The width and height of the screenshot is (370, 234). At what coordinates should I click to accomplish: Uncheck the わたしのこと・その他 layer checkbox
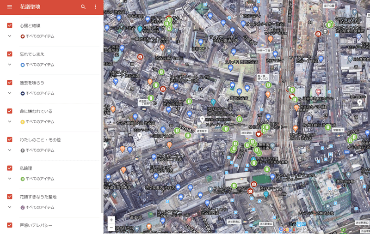(x=9, y=139)
